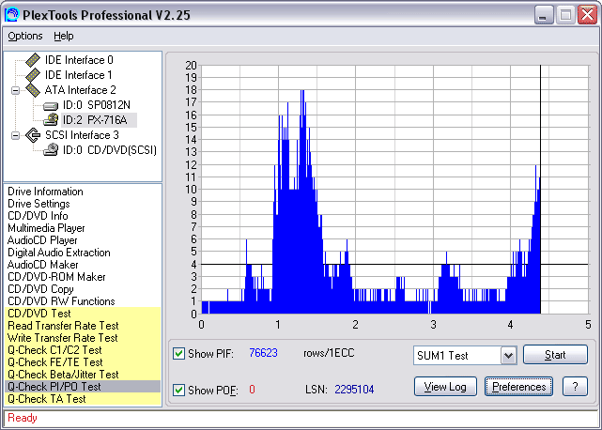The height and width of the screenshot is (430, 602).
Task: Open Drive Information function
Action: tap(45, 192)
